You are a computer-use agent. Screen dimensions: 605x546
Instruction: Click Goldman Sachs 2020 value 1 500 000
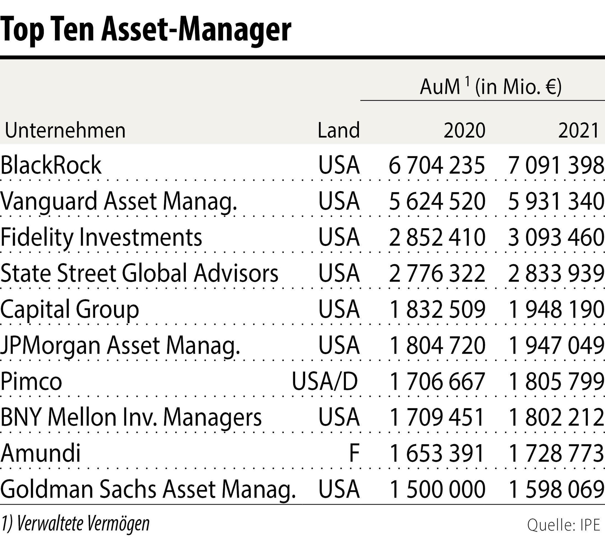pyautogui.click(x=437, y=490)
